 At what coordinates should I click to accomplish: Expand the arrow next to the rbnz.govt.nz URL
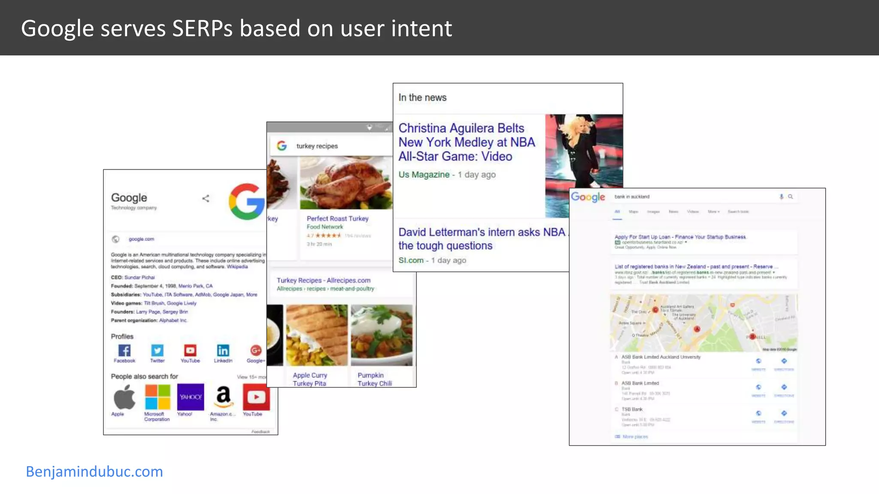pos(774,272)
